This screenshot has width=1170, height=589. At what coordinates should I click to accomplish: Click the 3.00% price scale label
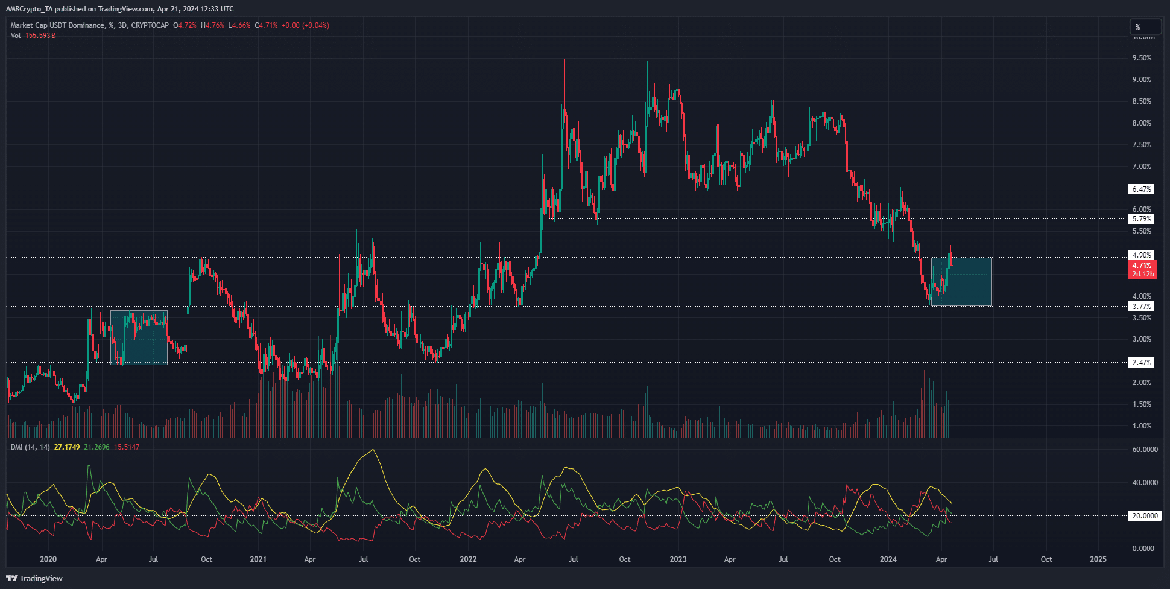click(1142, 339)
